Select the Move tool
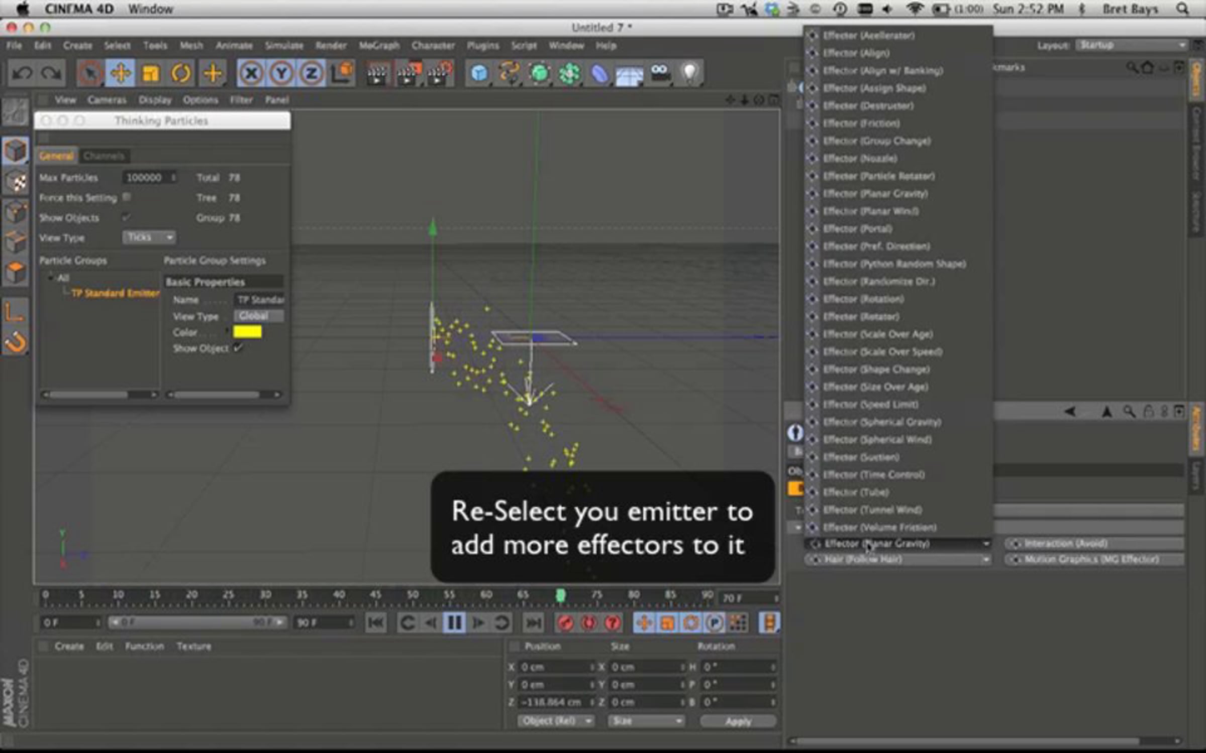Image resolution: width=1206 pixels, height=753 pixels. [x=120, y=73]
